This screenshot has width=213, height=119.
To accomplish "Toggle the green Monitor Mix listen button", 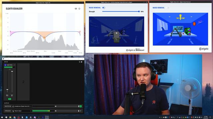I will click(81, 106).
